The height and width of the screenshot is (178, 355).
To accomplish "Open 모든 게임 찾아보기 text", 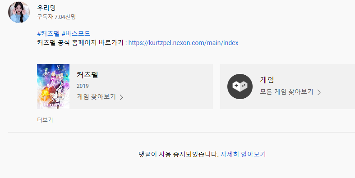I will pyautogui.click(x=286, y=92).
